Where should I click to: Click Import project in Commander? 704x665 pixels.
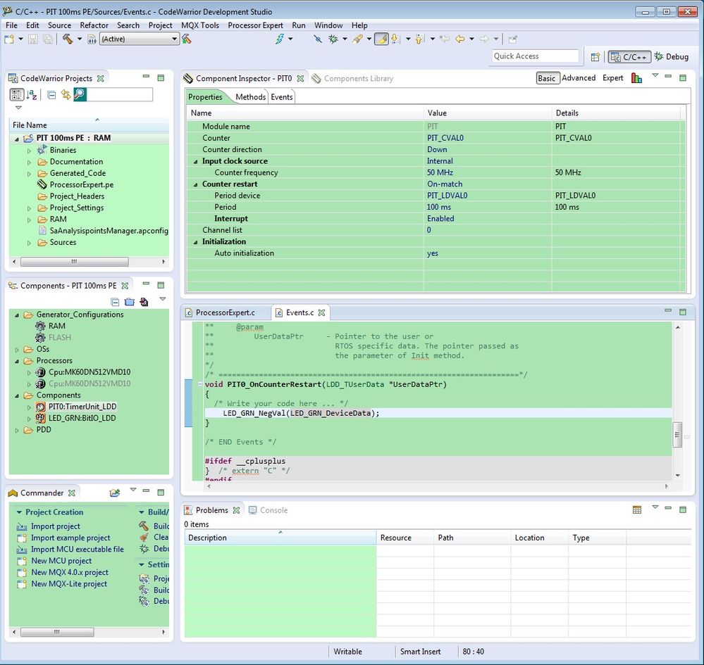click(x=55, y=526)
